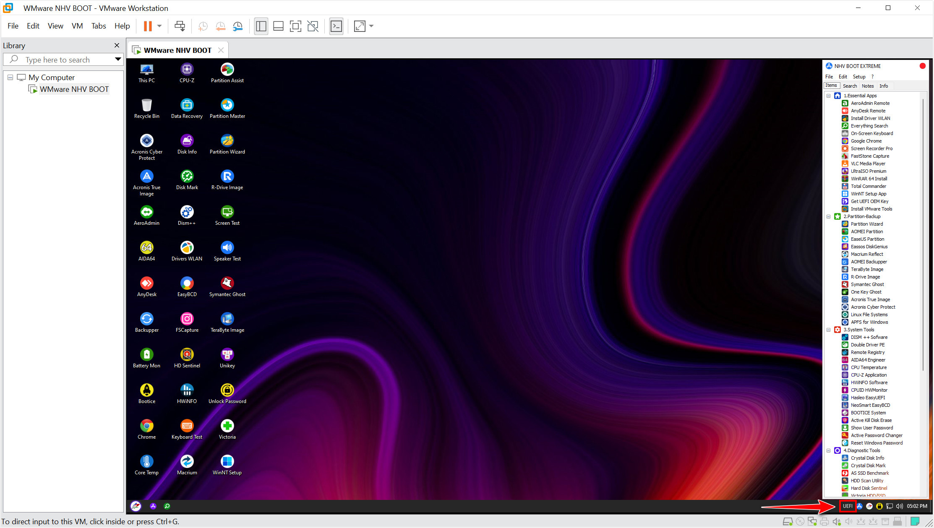
Task: Toggle the library sidebar view button
Action: (x=261, y=26)
